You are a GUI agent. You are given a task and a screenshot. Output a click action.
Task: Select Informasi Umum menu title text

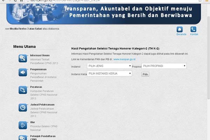[40, 55]
